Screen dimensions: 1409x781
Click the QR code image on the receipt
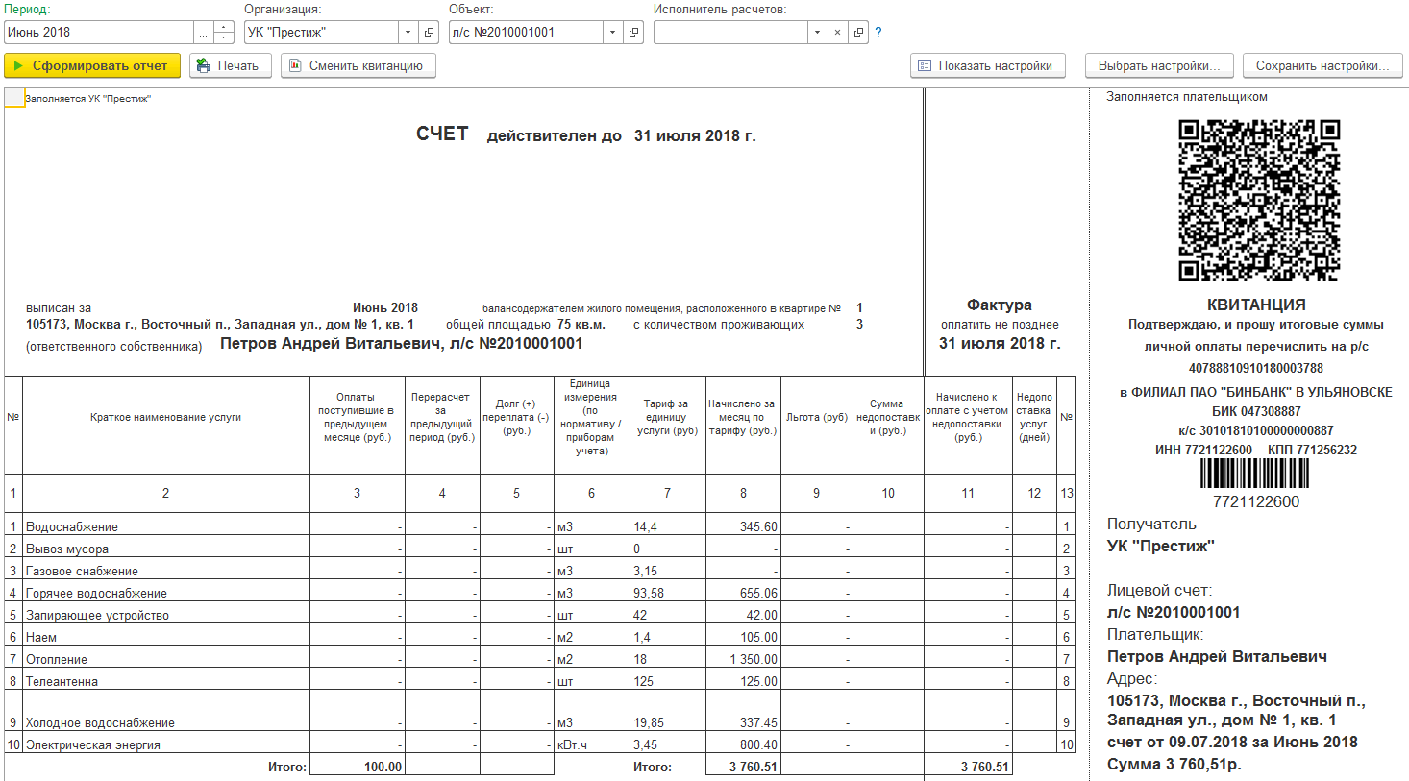[x=1259, y=200]
